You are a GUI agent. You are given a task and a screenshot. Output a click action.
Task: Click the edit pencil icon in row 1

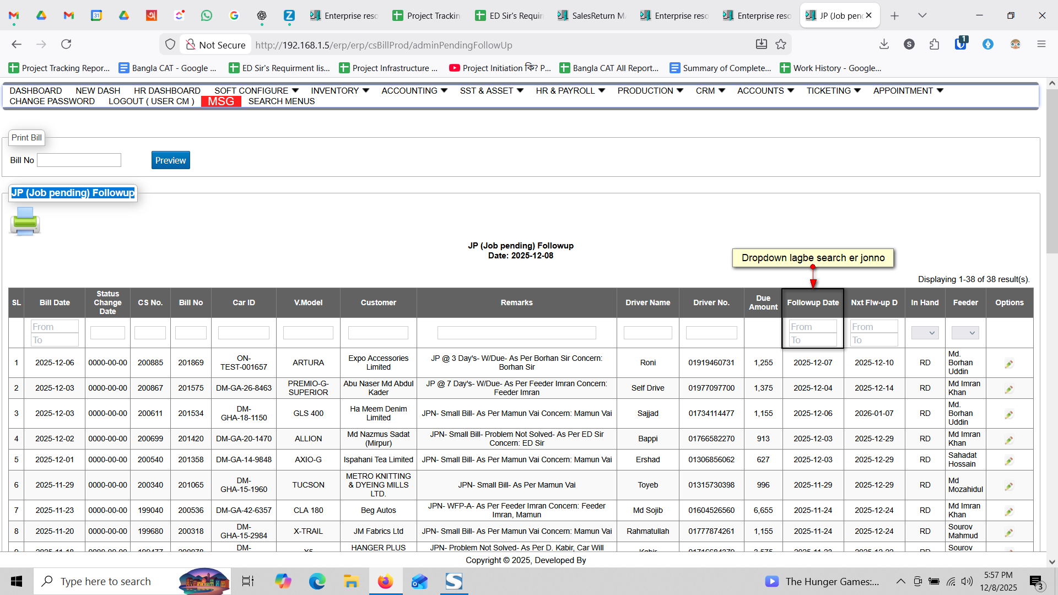tap(1009, 364)
